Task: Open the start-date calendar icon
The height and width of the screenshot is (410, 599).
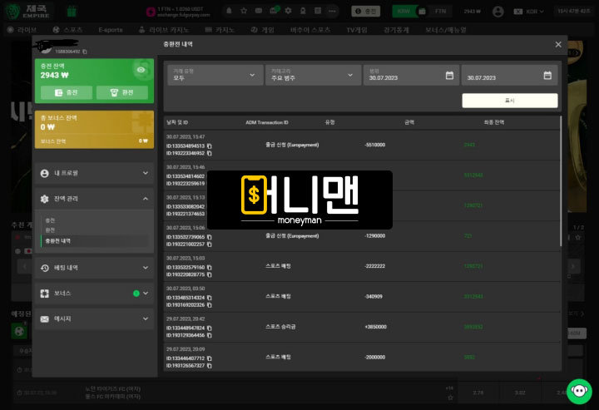Action: click(x=449, y=75)
